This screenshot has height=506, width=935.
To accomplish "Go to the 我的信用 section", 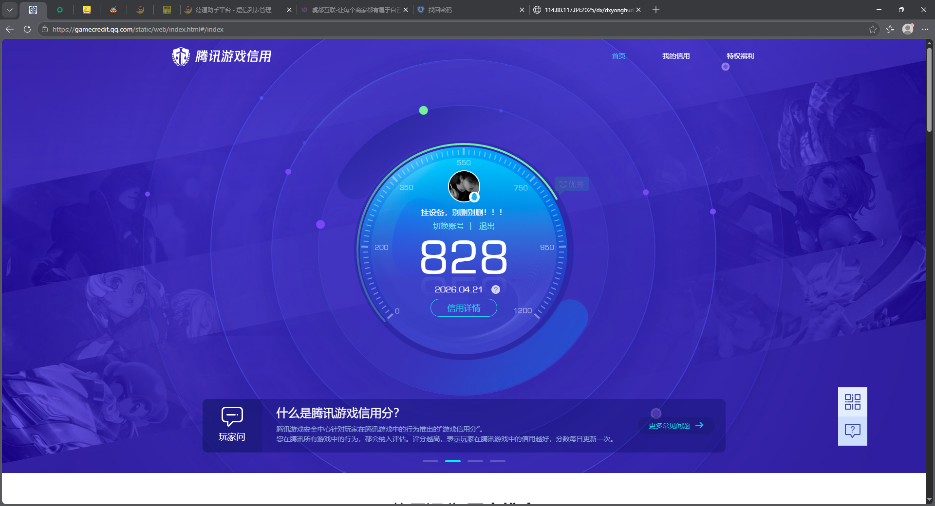I will (x=676, y=56).
